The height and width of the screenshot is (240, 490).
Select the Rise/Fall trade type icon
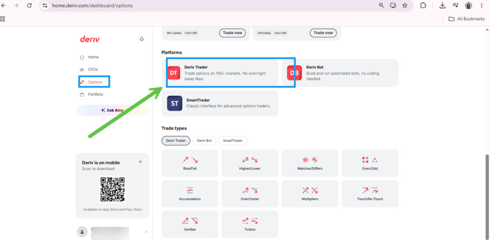[x=190, y=160]
